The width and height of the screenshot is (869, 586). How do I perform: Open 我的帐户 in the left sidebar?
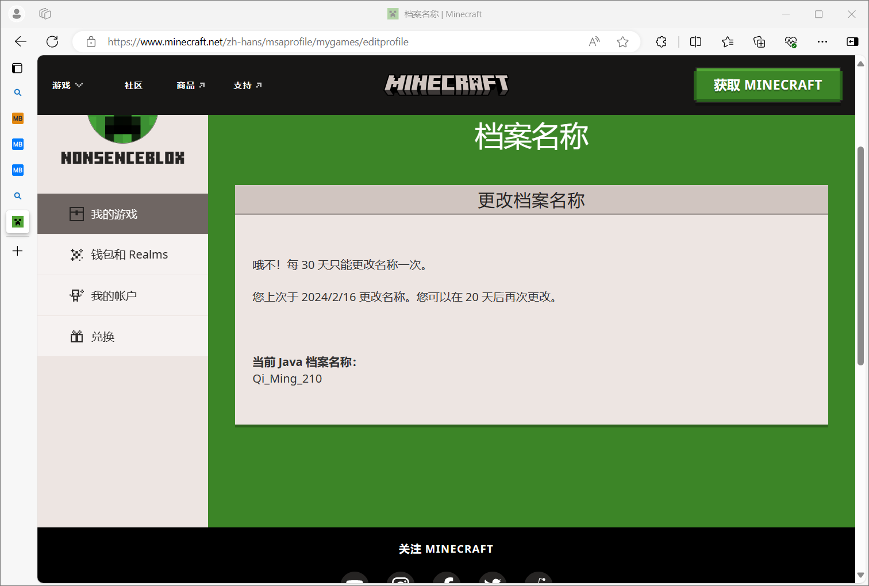pyautogui.click(x=123, y=295)
